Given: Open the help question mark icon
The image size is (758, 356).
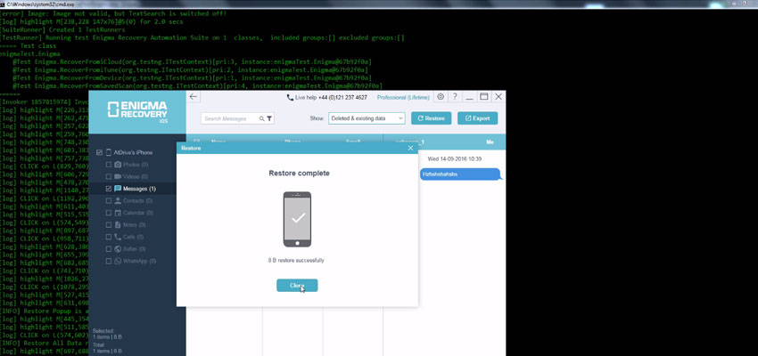Looking at the screenshot, I should (455, 96).
